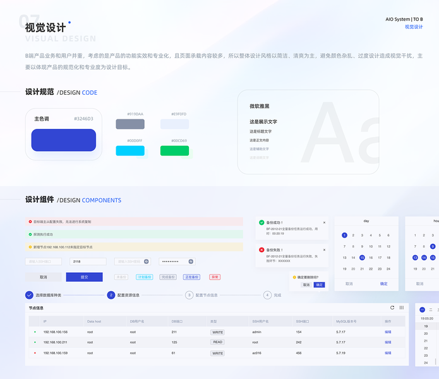Close the 备份失败 notification
The image size is (439, 379).
click(x=324, y=250)
